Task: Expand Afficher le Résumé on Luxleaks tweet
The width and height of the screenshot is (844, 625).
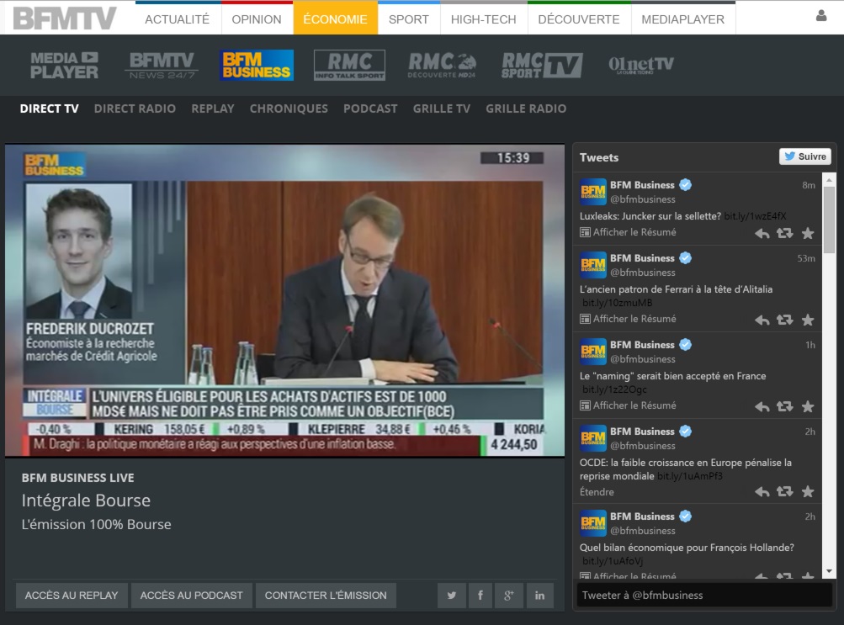Action: tap(628, 232)
